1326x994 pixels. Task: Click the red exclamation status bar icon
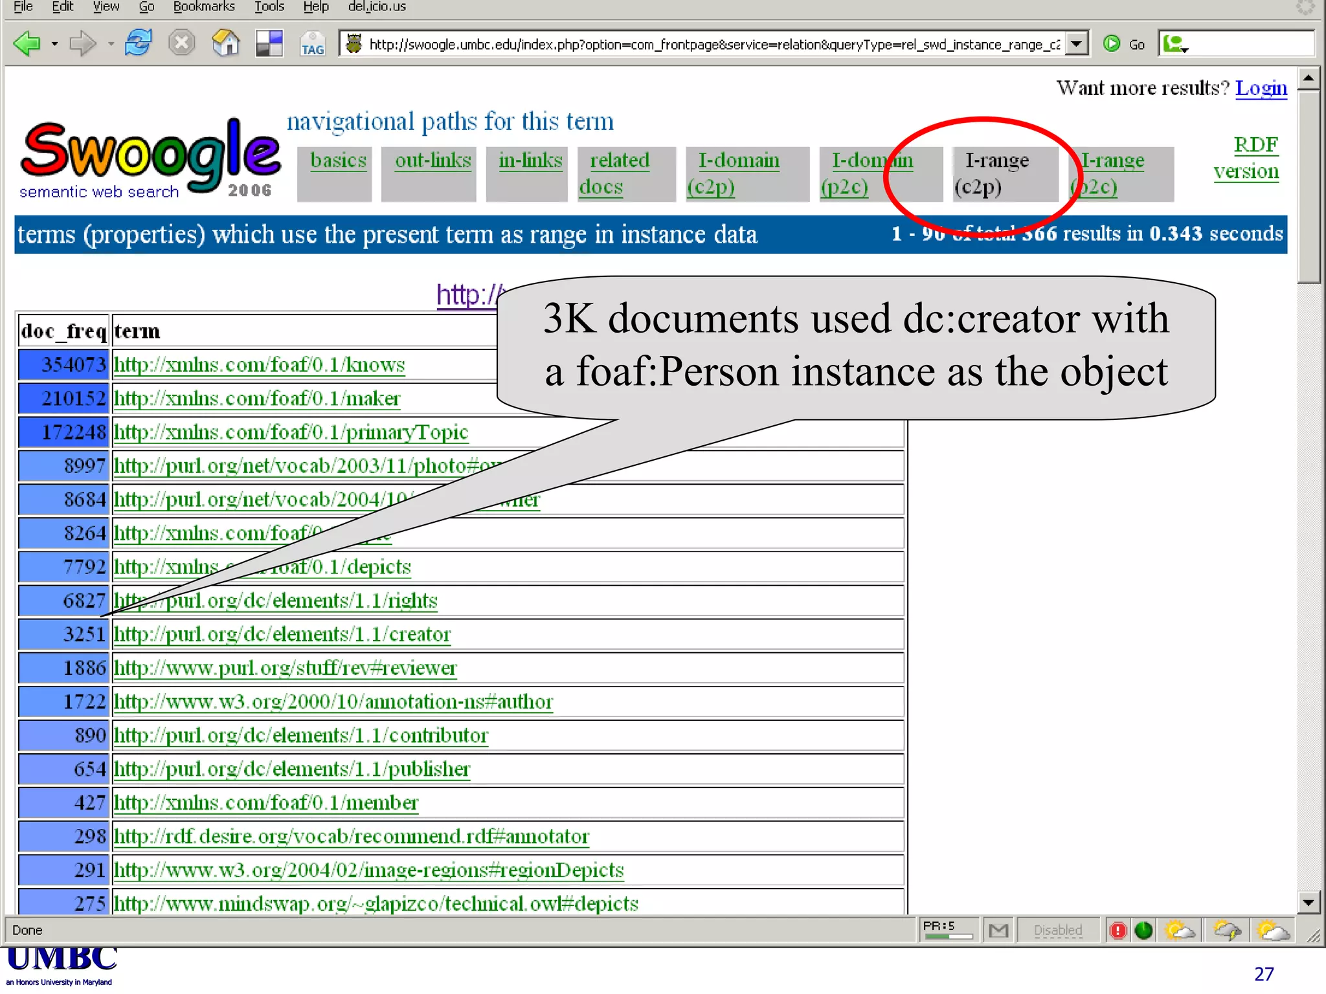pyautogui.click(x=1118, y=931)
